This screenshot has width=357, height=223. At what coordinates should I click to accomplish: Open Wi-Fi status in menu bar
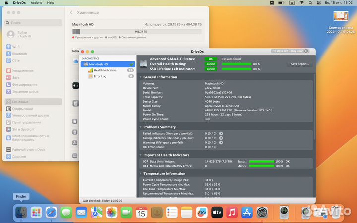[301, 3]
